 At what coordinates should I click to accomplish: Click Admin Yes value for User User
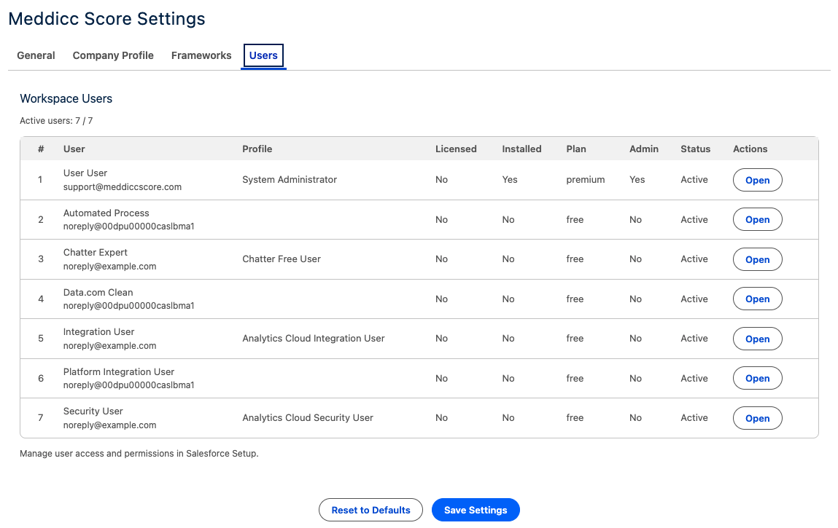pos(637,179)
